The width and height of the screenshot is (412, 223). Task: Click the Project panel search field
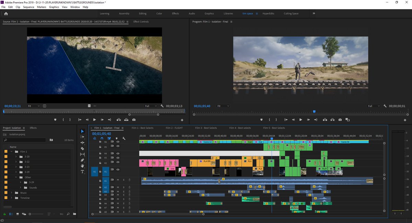tap(24, 140)
